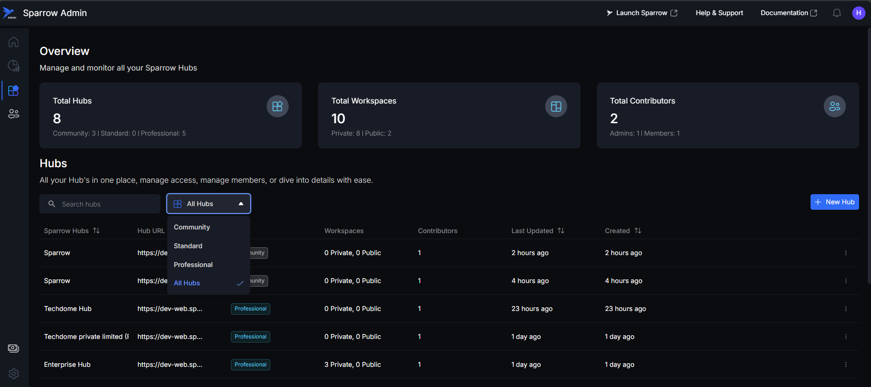Open the billing icon in the sidebar
Viewport: 871px width, 387px height.
click(14, 349)
